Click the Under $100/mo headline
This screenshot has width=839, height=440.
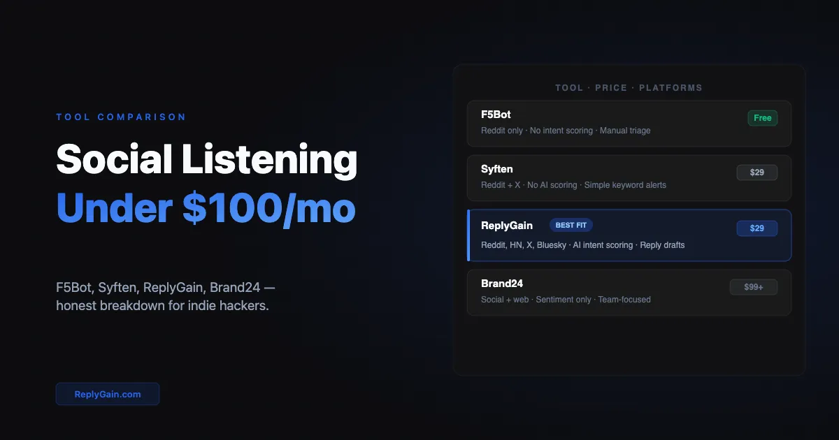click(206, 208)
